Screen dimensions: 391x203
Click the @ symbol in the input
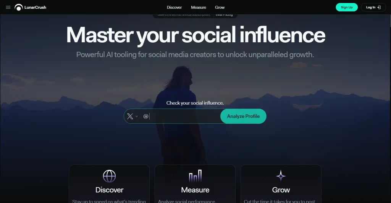[146, 116]
